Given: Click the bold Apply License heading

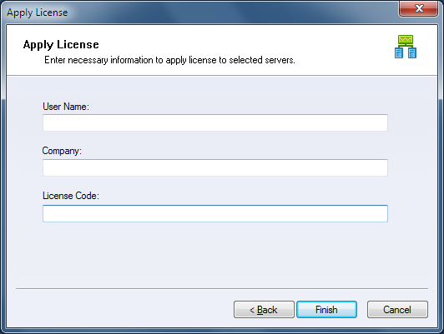Looking at the screenshot, I should (x=61, y=45).
